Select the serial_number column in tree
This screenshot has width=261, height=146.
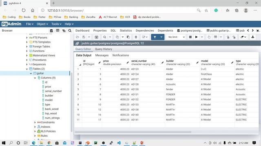pos(53,91)
